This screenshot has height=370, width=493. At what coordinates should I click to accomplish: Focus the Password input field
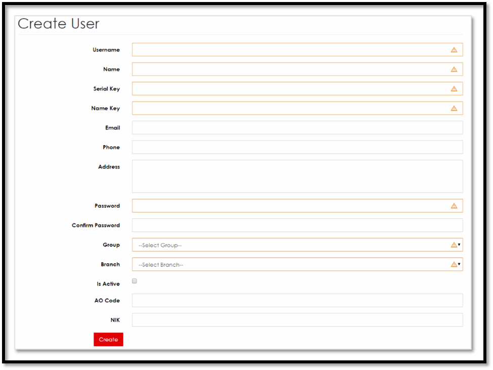[297, 206]
